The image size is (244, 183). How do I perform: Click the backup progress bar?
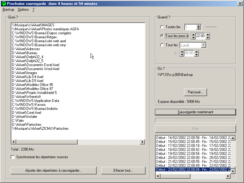[x=195, y=120]
